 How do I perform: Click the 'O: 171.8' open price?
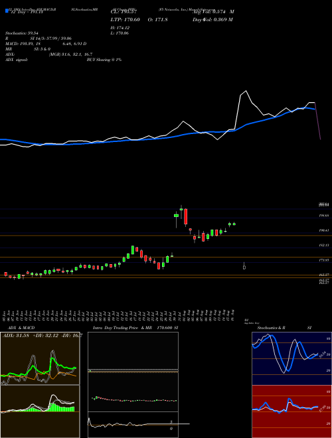[157, 19]
